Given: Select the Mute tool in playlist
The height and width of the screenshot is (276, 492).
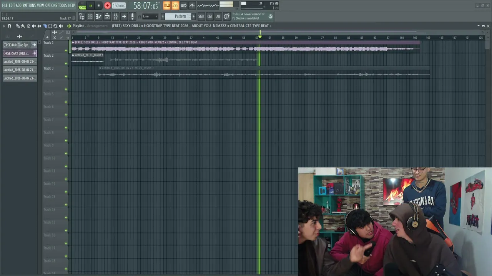Looking at the screenshot, I should tap(34, 26).
